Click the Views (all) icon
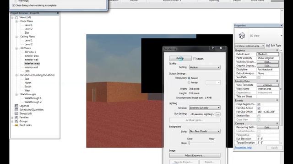The height and width of the screenshot is (164, 293). coord(16,17)
